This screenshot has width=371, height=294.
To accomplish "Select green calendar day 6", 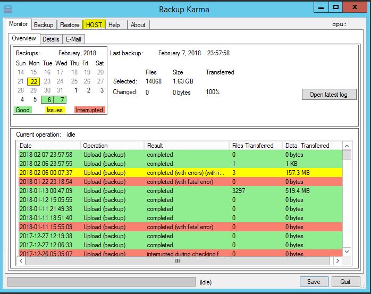I will coord(47,99).
